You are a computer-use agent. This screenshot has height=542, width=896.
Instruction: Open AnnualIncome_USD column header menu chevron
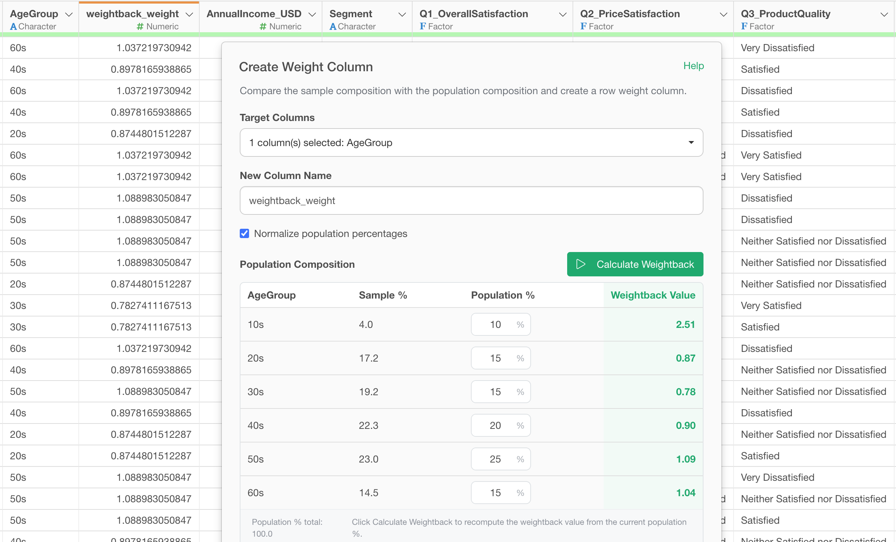312,15
